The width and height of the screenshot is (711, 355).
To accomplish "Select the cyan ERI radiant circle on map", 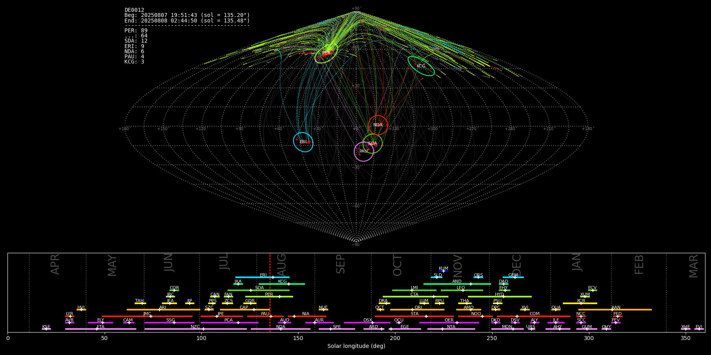I will [x=303, y=142].
